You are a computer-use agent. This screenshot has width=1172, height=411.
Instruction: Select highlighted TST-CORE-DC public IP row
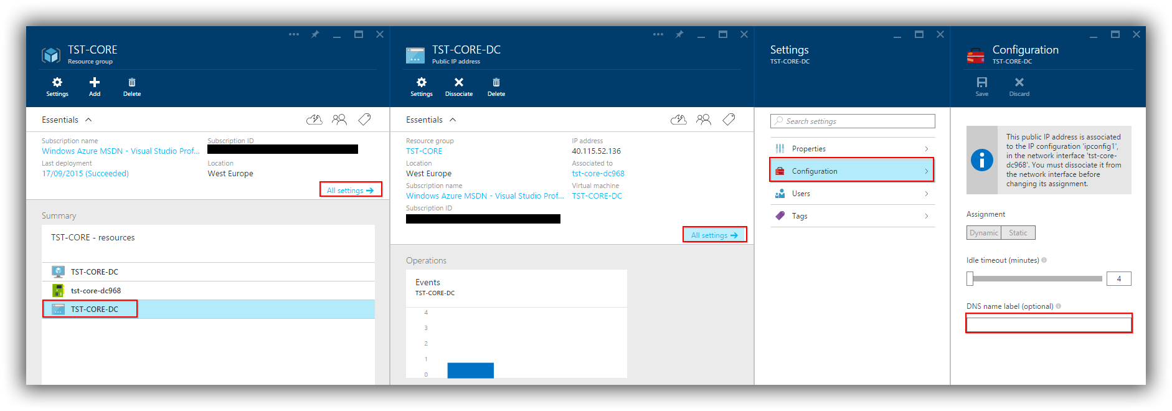click(208, 309)
